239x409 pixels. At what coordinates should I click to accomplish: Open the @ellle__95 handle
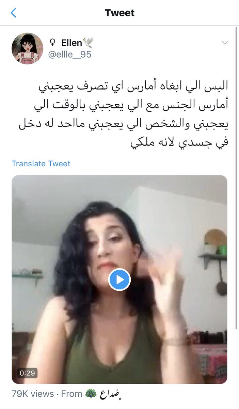pyautogui.click(x=69, y=54)
